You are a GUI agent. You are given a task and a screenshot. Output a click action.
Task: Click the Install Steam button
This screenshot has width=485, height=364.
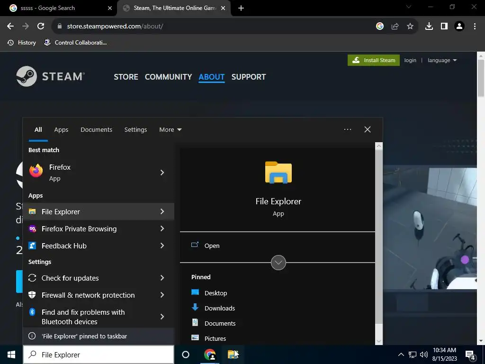tap(374, 60)
